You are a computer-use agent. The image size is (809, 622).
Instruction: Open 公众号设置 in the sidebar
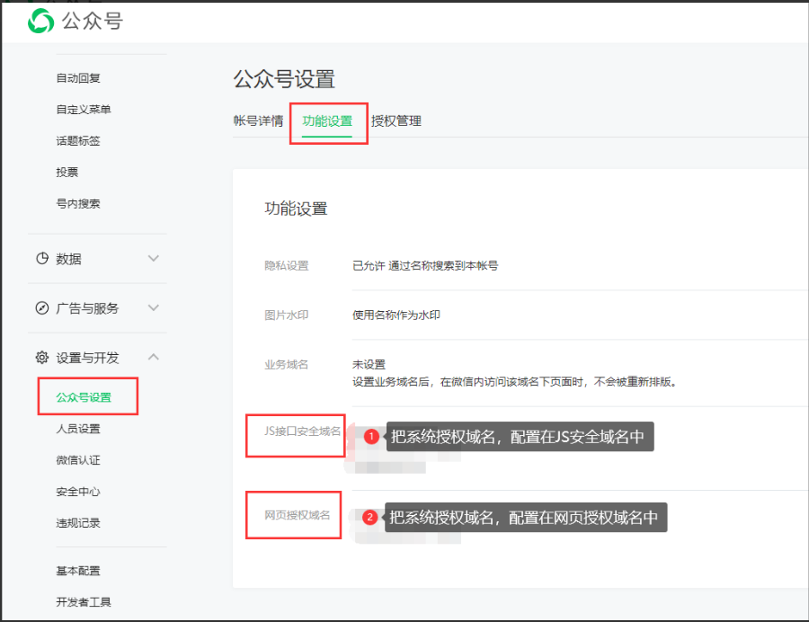tap(84, 397)
